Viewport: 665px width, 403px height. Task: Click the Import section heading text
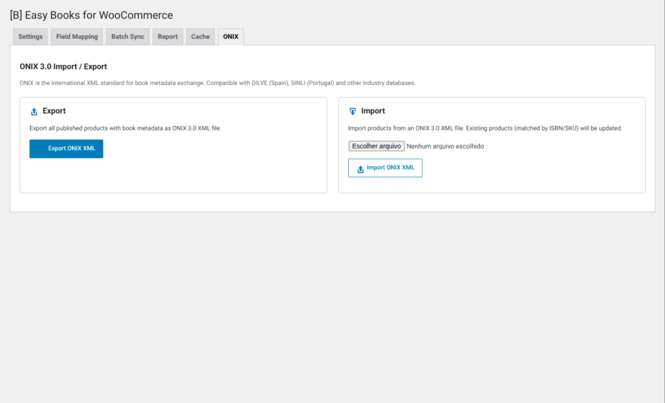pyautogui.click(x=373, y=111)
